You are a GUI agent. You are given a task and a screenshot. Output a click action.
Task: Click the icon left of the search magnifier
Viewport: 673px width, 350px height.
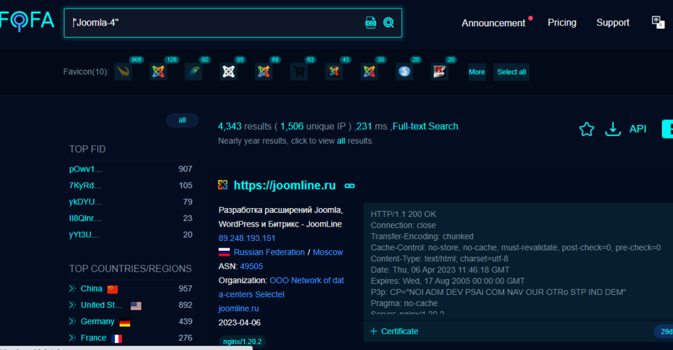click(x=371, y=23)
